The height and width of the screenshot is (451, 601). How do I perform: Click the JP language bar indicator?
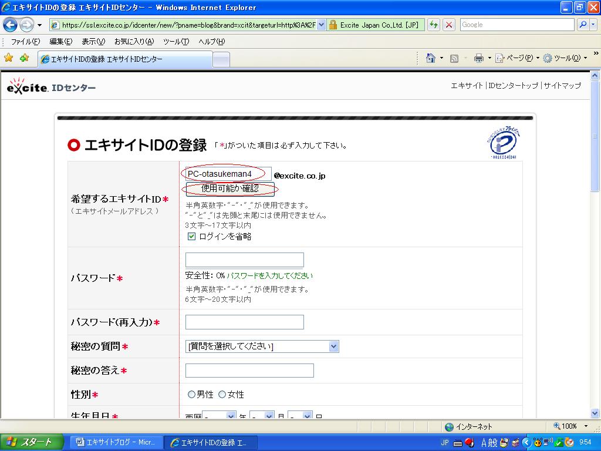point(445,443)
